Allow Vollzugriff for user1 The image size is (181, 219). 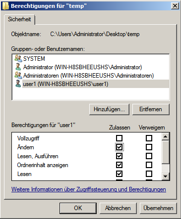click(119, 138)
